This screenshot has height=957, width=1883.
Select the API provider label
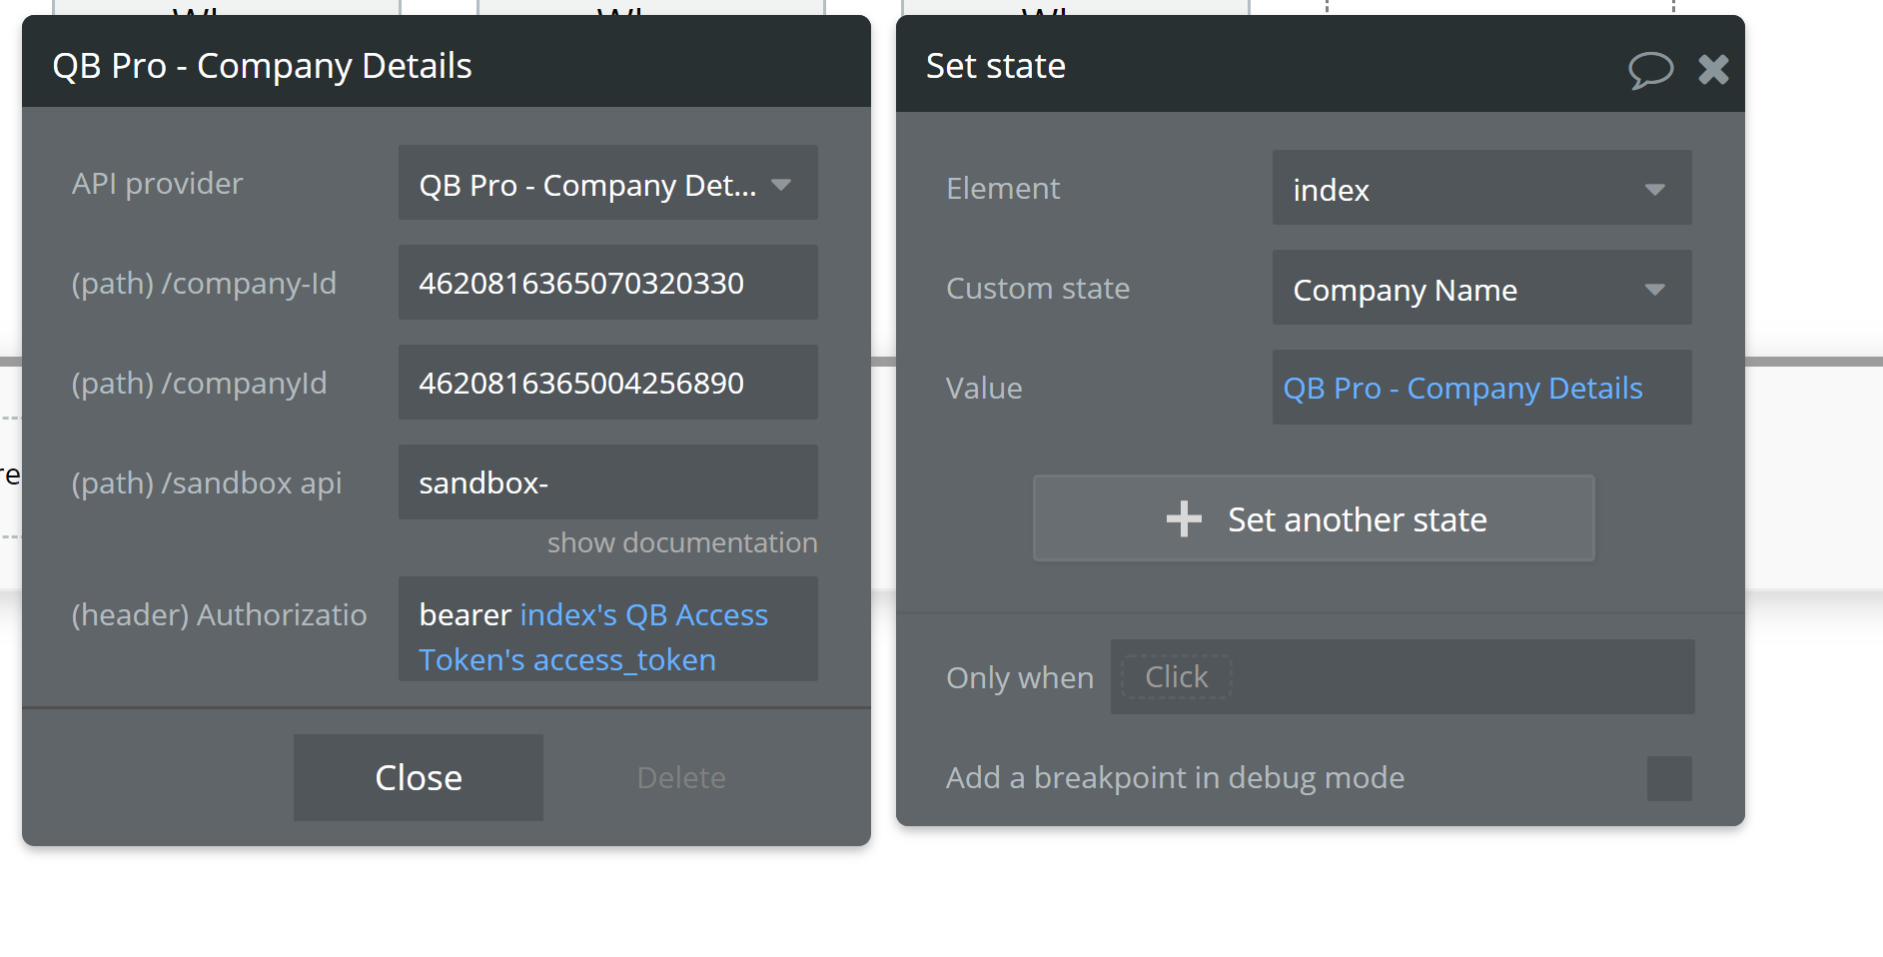[x=157, y=184]
